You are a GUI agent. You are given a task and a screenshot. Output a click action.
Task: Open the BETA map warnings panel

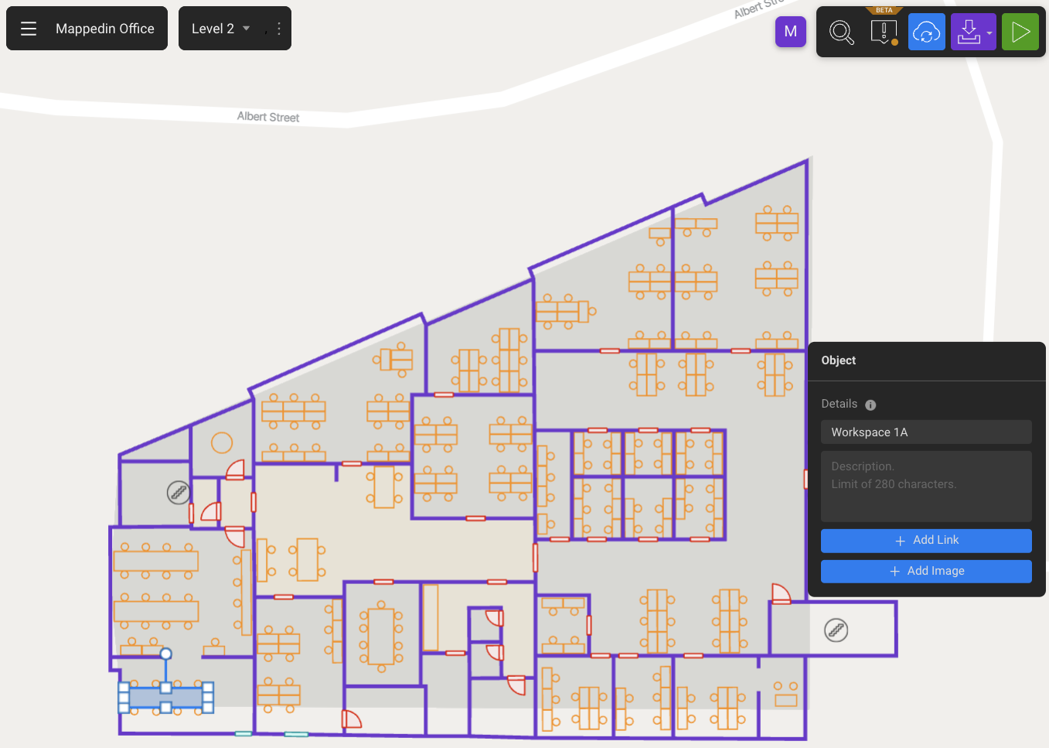884,32
